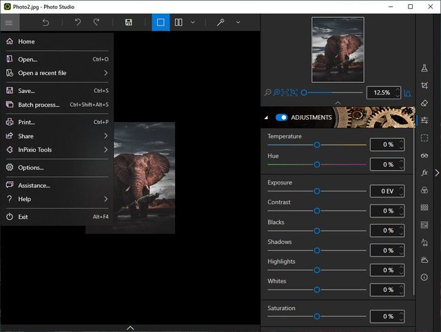Open the magic wand dropdown arrow
Image resolution: width=441 pixels, height=332 pixels.
pyautogui.click(x=238, y=22)
